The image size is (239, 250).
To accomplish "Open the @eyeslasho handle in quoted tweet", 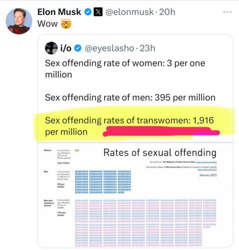I will 109,48.
